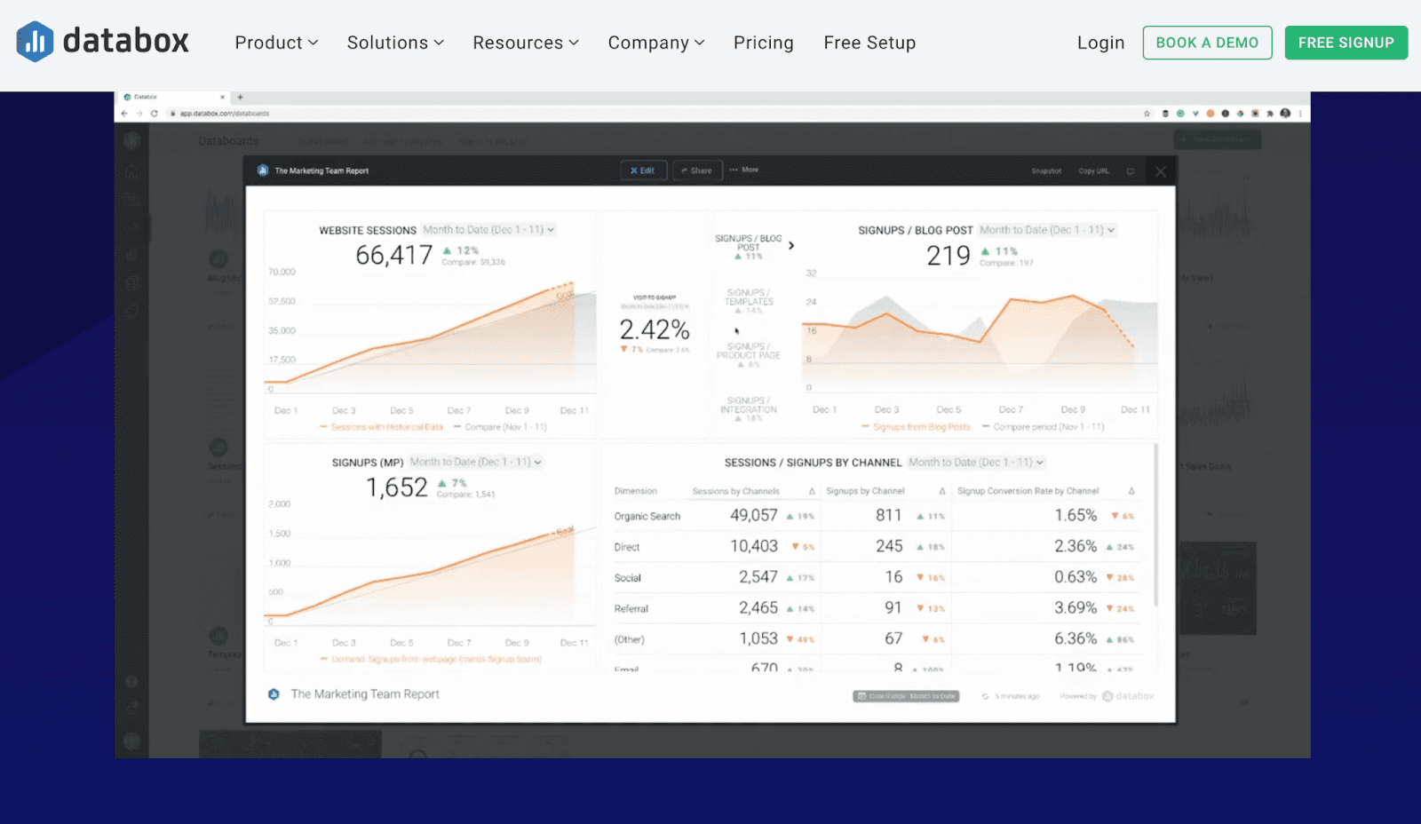This screenshot has width=1421, height=824.
Task: Sort by Signup Conversion Rate delta icon
Action: pos(1131,491)
